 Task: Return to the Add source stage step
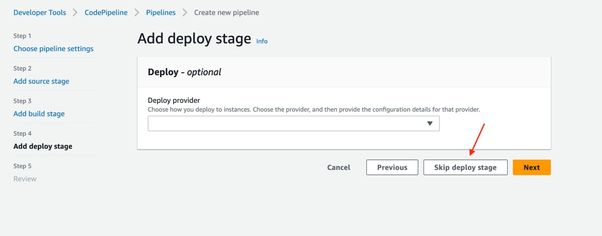tap(41, 81)
